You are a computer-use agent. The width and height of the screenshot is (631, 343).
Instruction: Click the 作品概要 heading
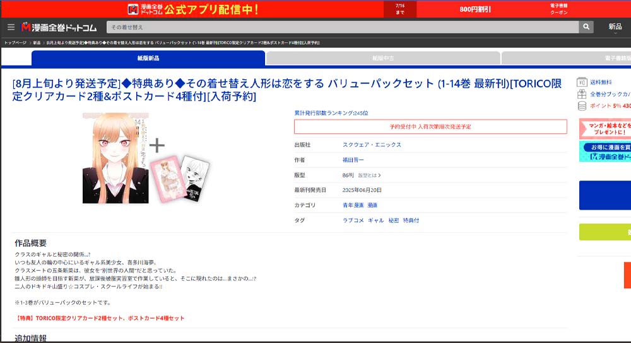pyautogui.click(x=30, y=243)
